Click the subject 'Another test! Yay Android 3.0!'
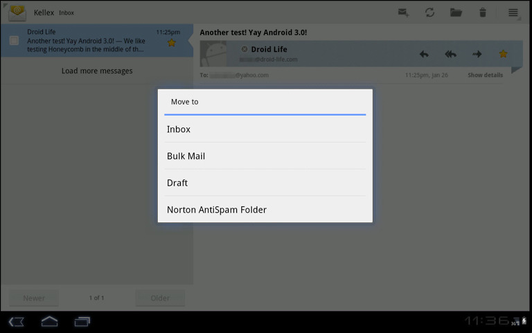Viewport: 532px width, 333px height. [x=253, y=33]
